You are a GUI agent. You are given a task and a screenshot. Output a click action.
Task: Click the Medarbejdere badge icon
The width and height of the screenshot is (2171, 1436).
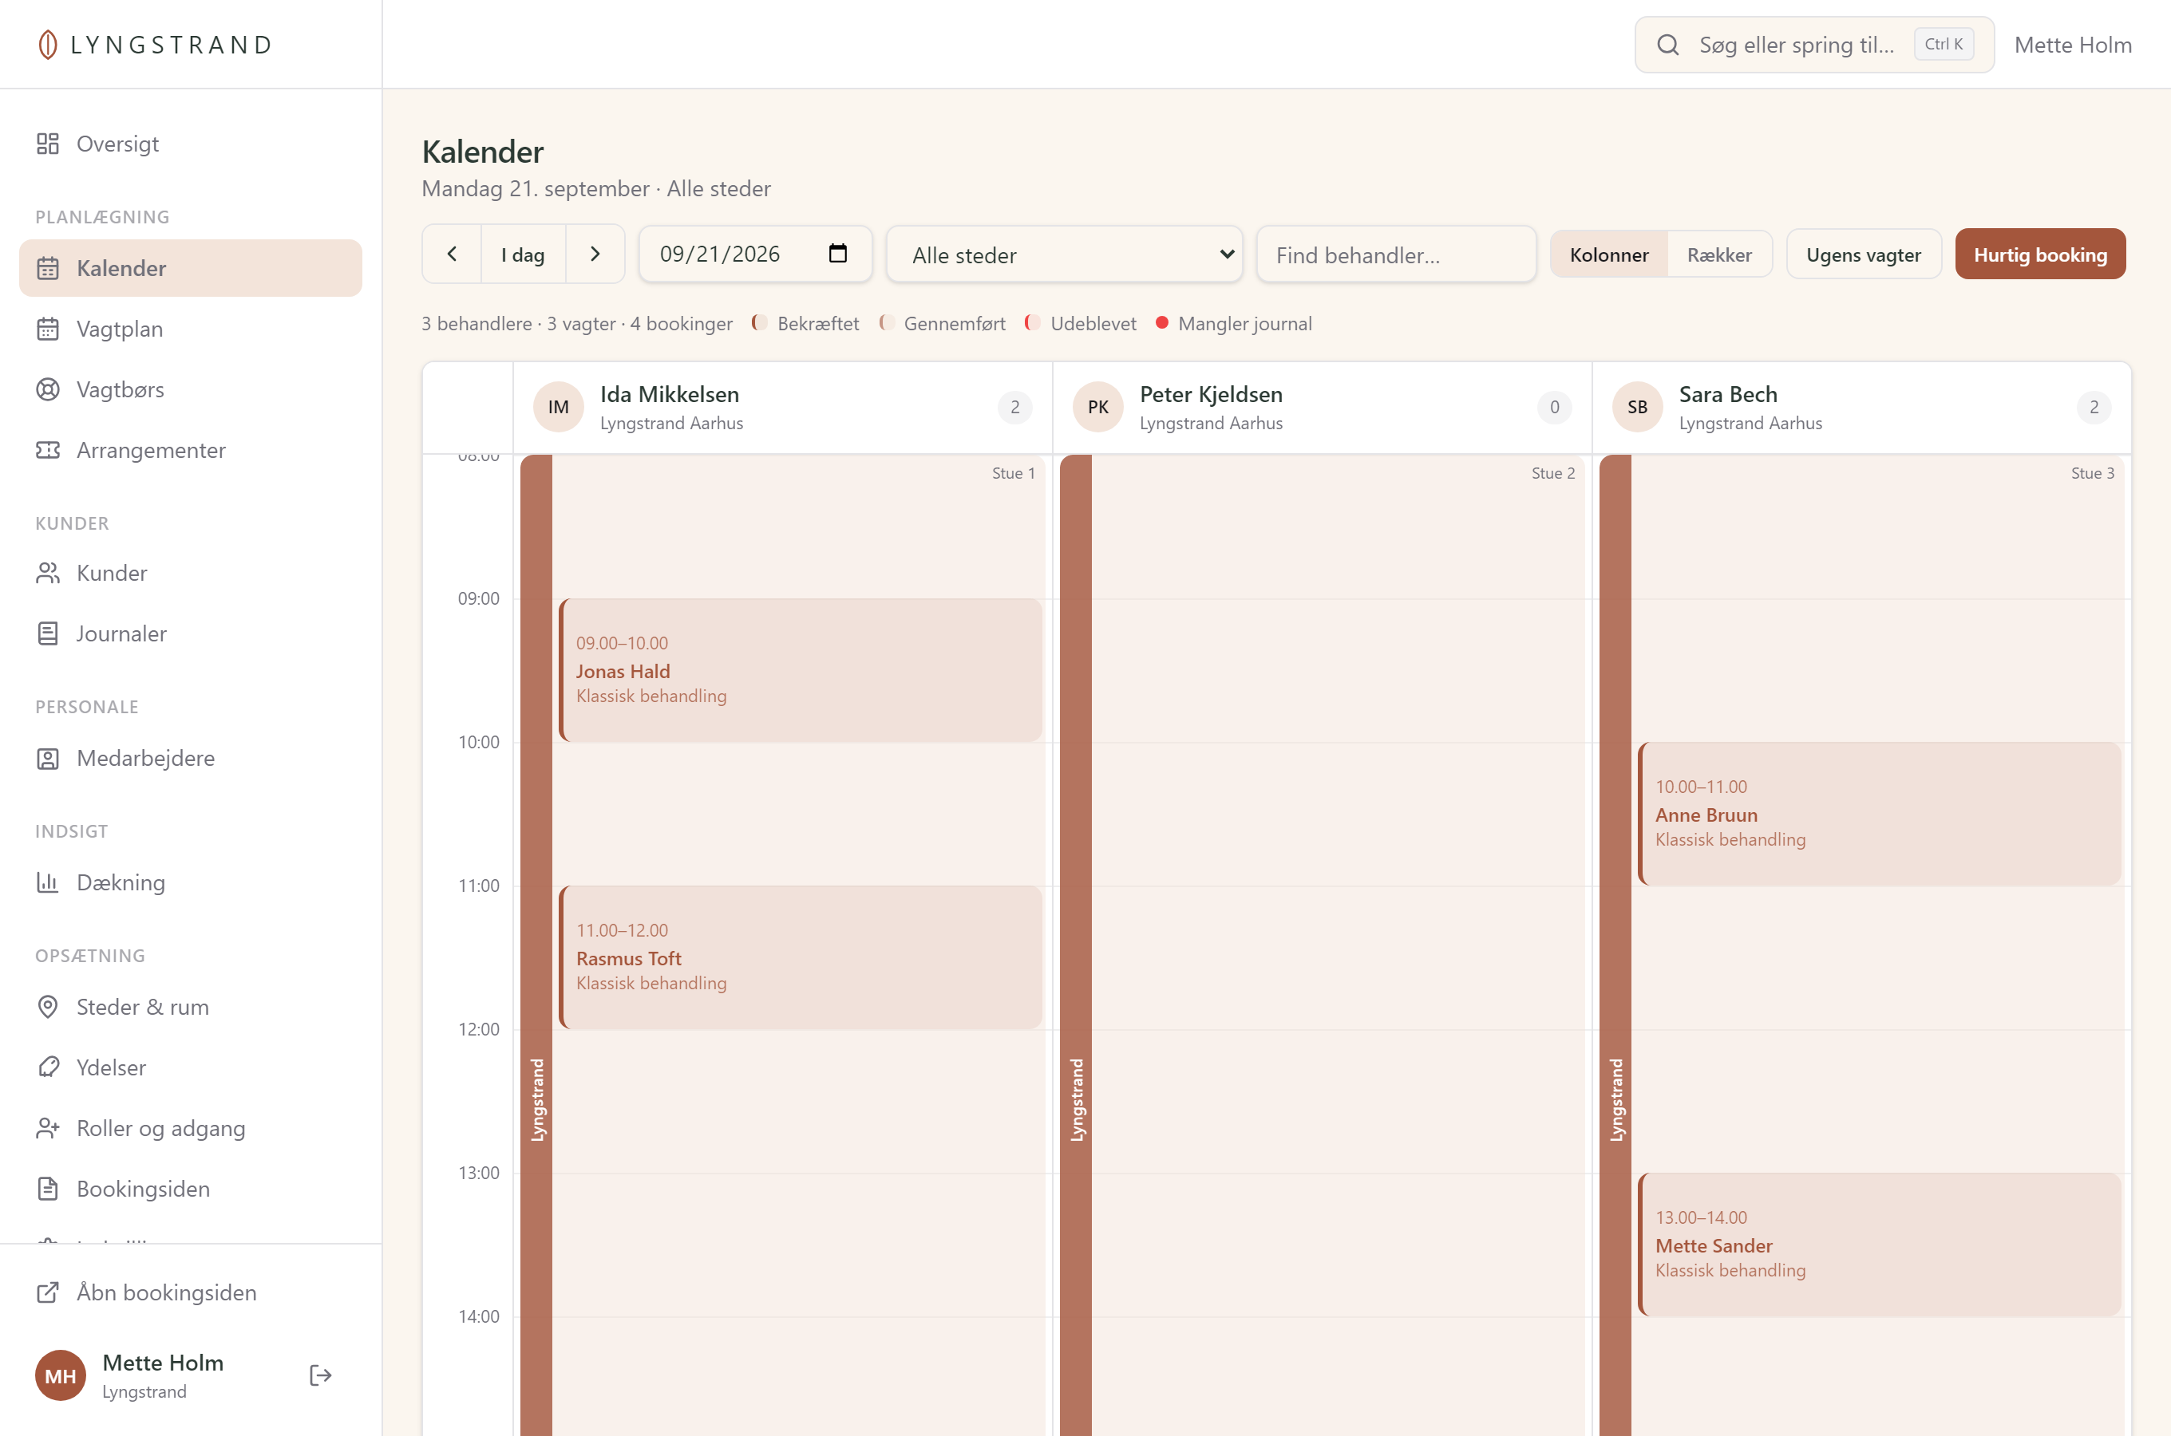pyautogui.click(x=48, y=759)
